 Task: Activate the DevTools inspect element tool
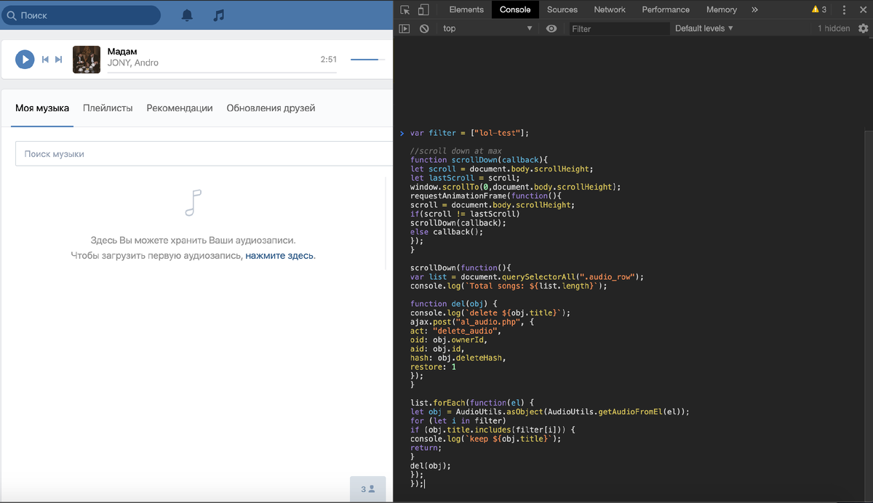tap(405, 9)
